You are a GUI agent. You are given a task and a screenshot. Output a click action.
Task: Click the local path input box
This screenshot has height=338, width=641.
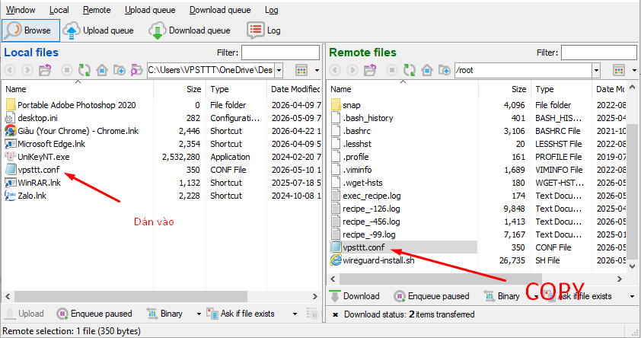click(211, 70)
